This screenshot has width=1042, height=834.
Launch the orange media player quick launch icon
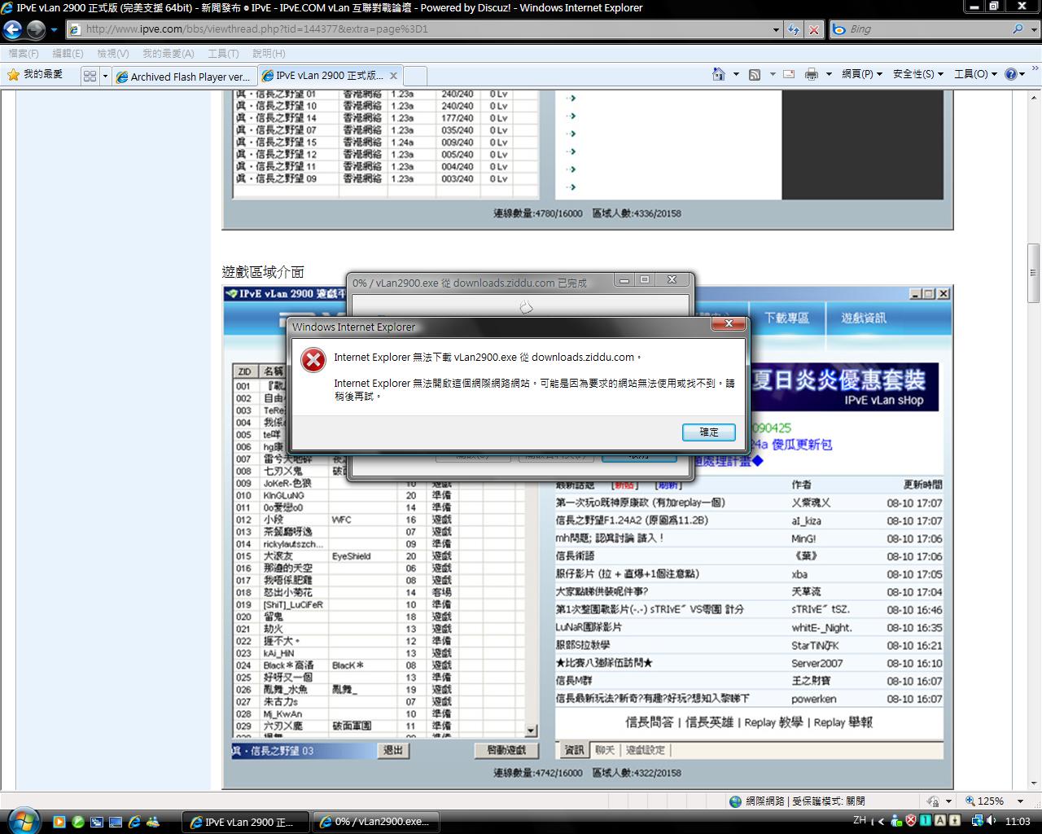[x=59, y=822]
